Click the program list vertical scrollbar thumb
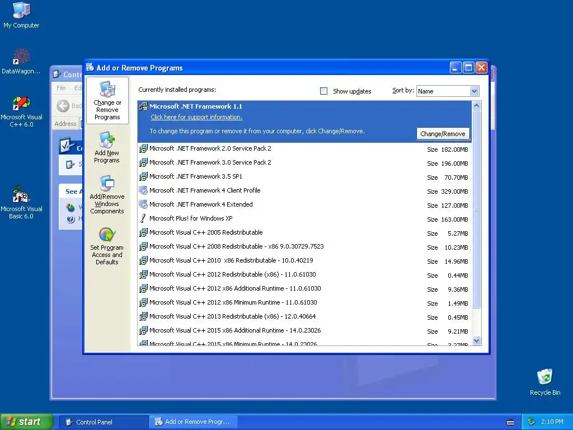 [477, 209]
